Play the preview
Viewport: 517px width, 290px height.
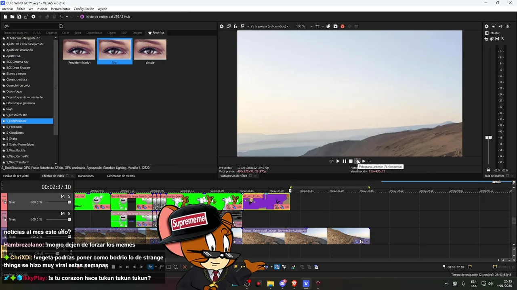(338, 161)
